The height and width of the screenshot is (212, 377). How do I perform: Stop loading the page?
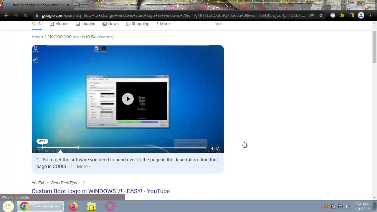[25, 16]
